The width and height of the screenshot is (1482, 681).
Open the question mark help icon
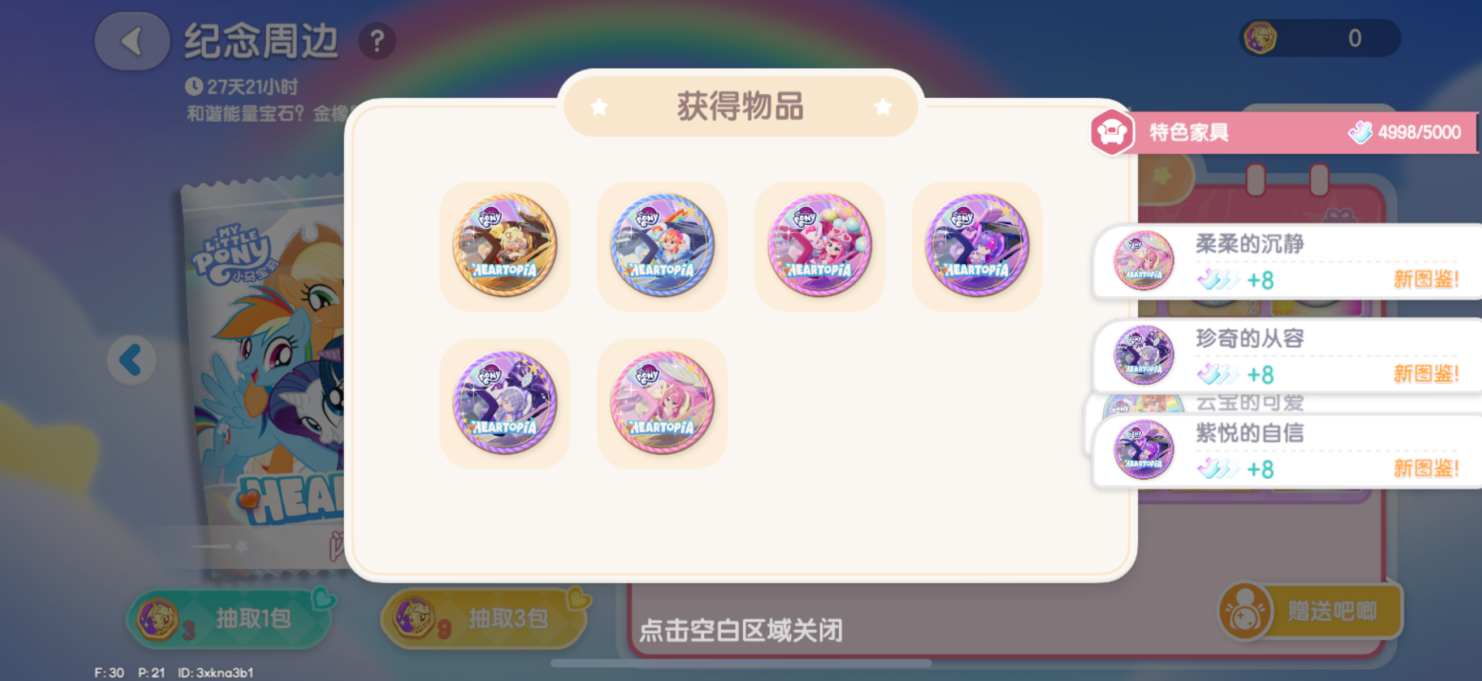coord(377,41)
